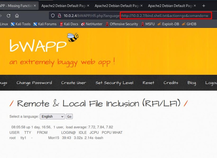
Task: Click the "LOGIN@" column header text
Action: tap(68, 133)
